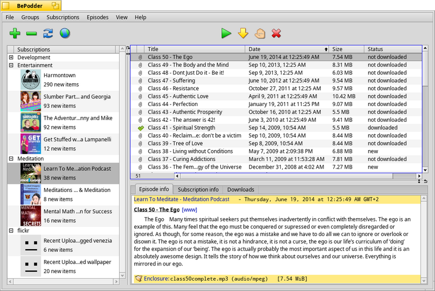Collapse the flickr group
Screen dimensions: 435x291
(11, 231)
